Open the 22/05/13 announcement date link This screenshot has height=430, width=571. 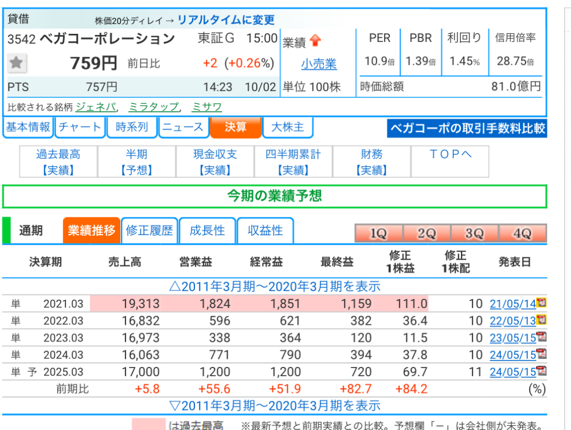[513, 320]
